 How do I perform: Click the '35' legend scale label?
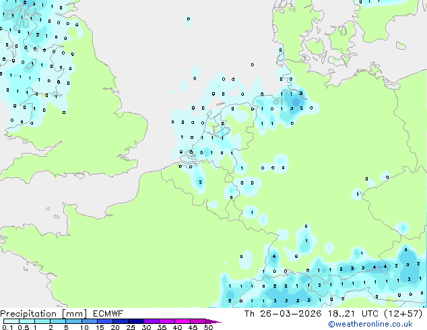point(162,327)
